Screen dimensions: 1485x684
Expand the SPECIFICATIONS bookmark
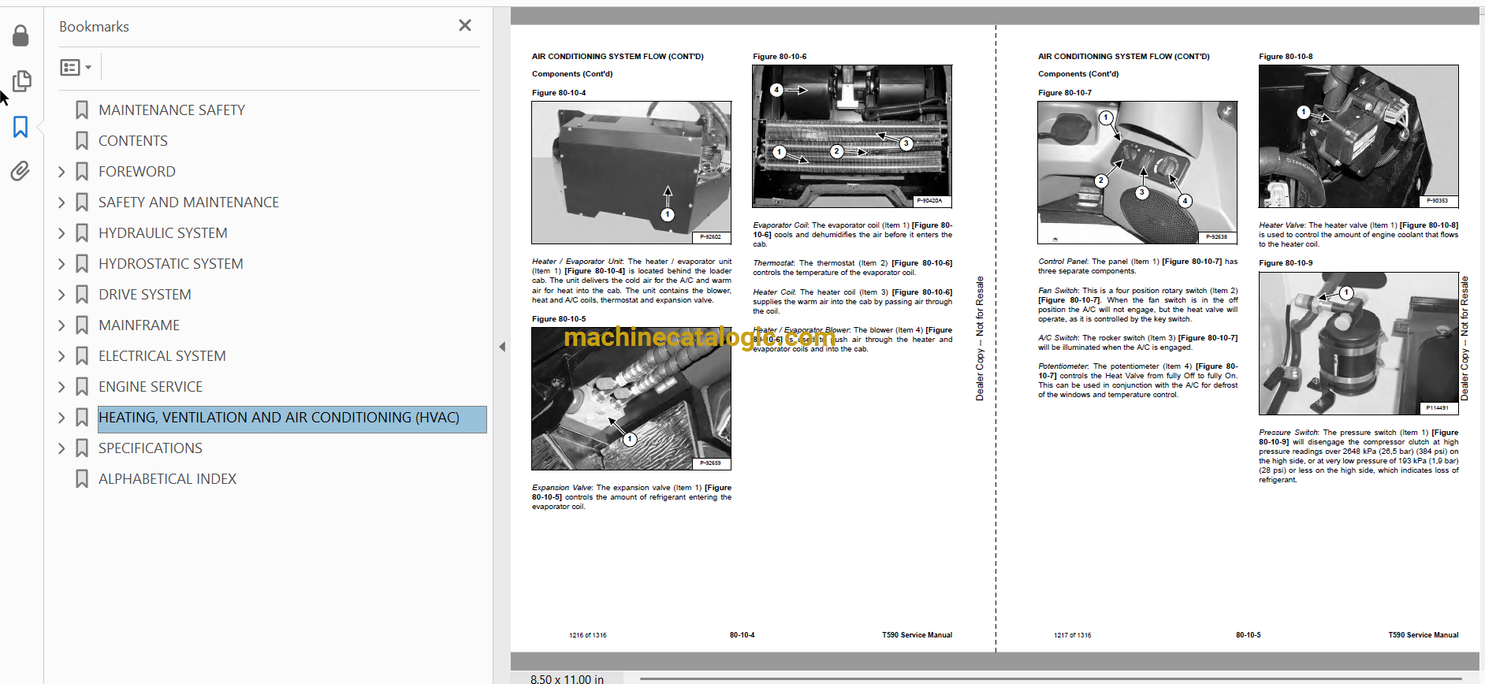[61, 448]
